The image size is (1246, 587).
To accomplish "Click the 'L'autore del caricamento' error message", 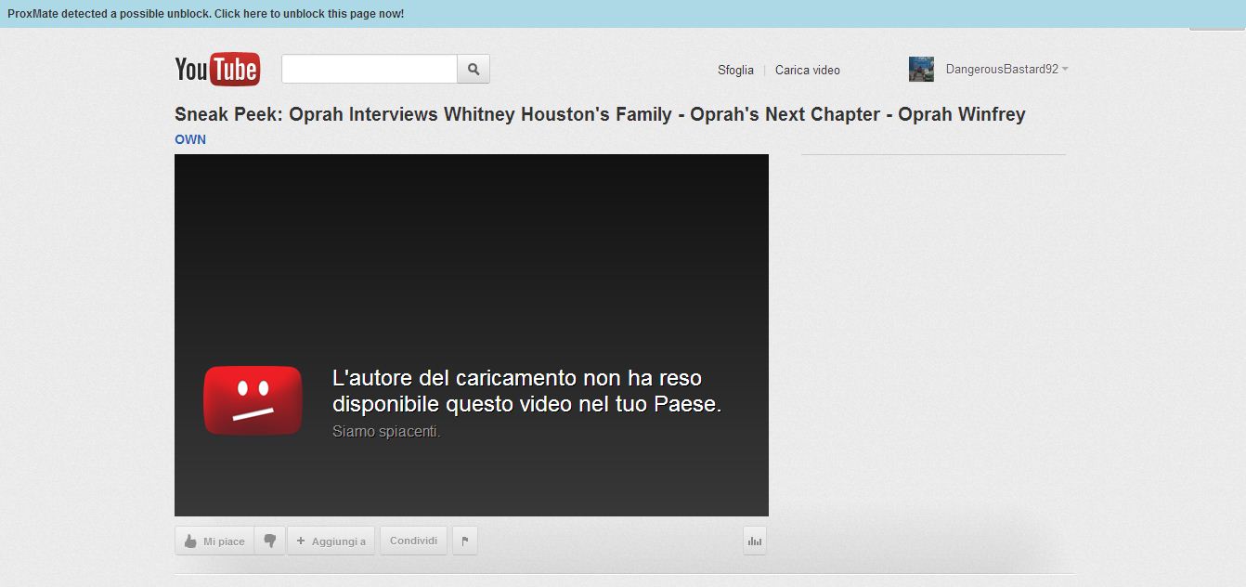I will [526, 391].
